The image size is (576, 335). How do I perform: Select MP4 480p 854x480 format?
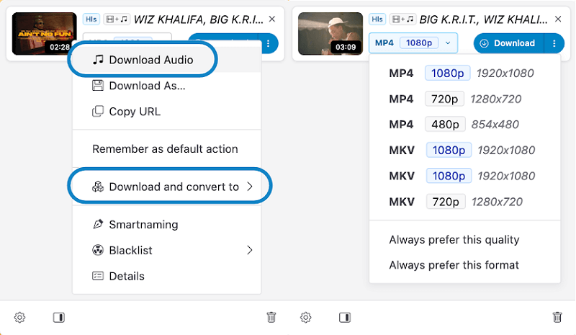pyautogui.click(x=464, y=125)
